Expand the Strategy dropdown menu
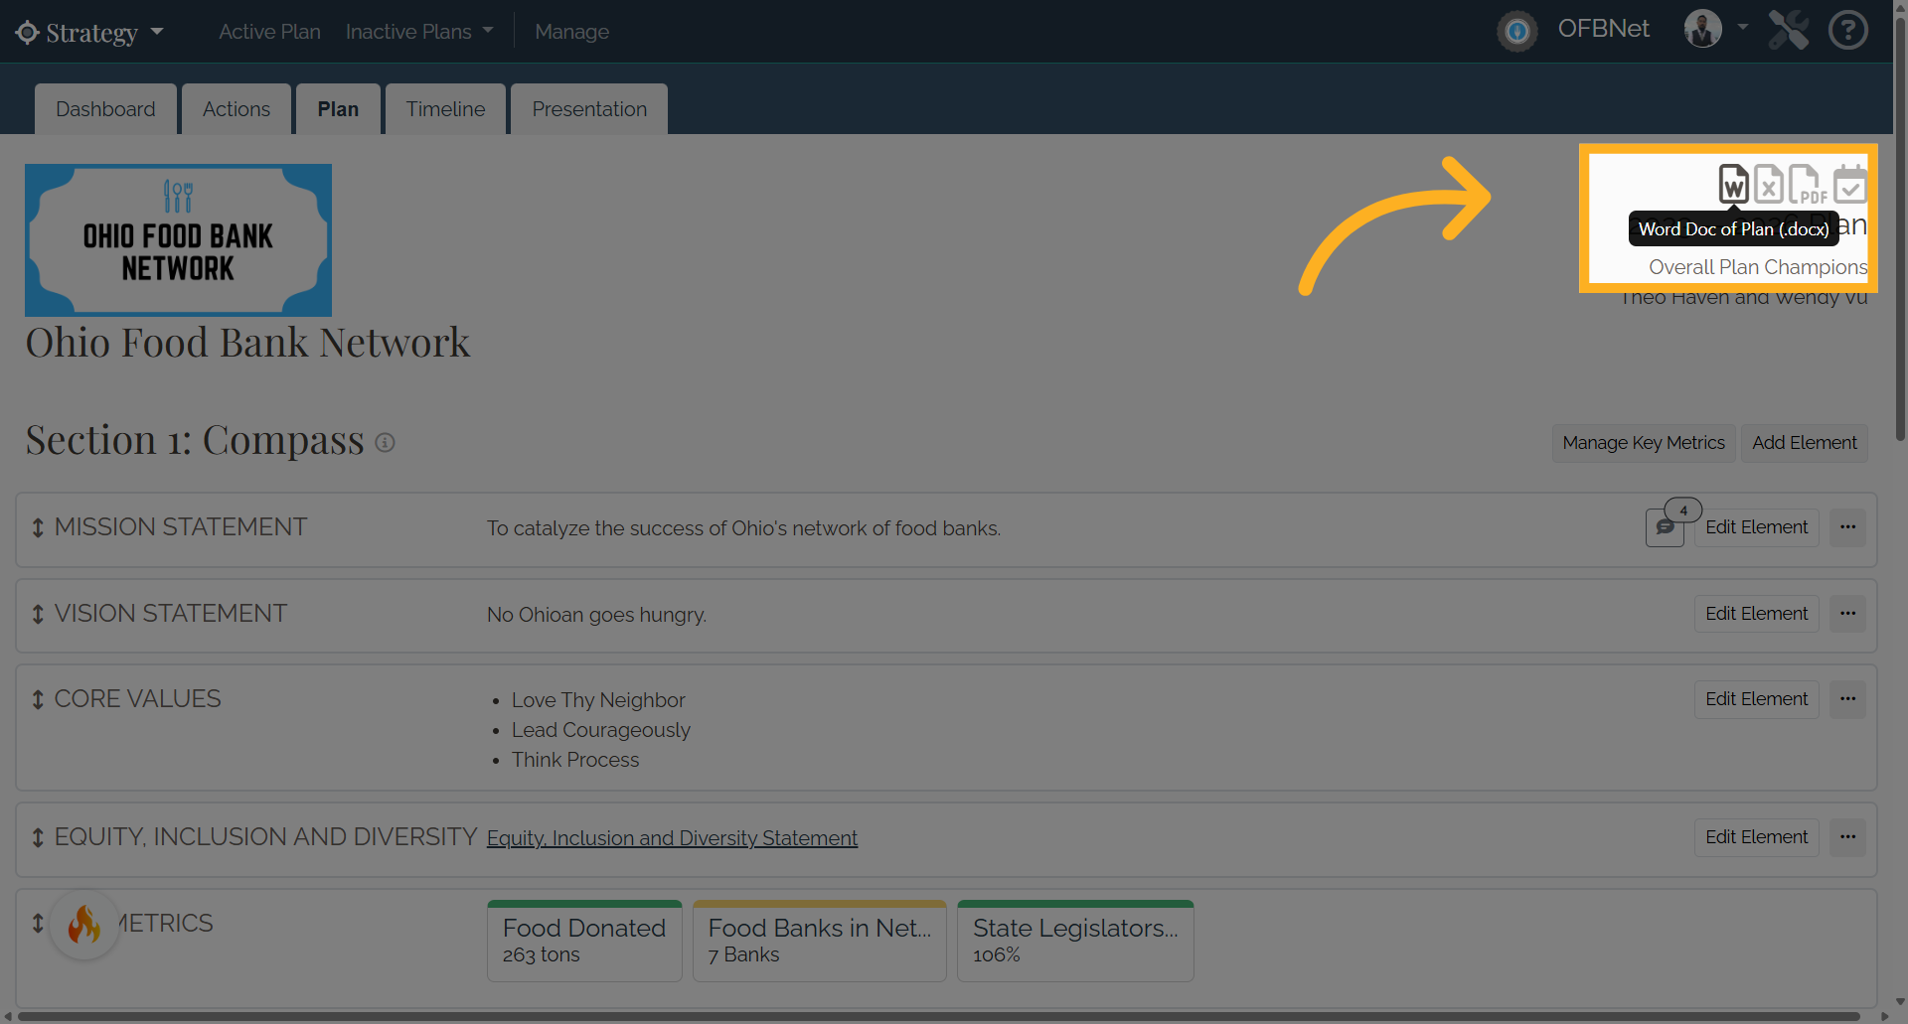Viewport: 1908px width, 1024px height. (157, 32)
